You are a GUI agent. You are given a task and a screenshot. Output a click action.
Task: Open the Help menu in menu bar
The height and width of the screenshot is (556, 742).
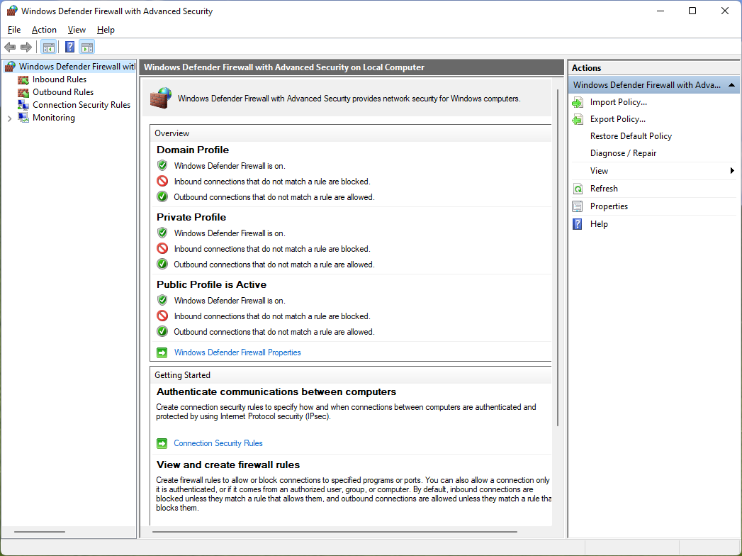tap(106, 30)
